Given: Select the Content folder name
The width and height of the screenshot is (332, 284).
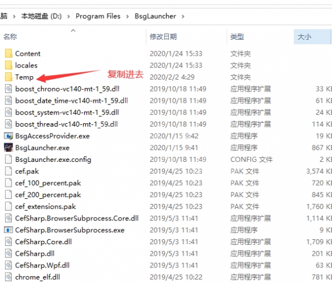Looking at the screenshot, I should coord(28,53).
